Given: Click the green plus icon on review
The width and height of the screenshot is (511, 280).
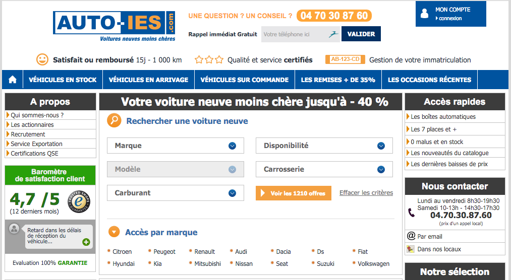Looking at the screenshot, I should [x=86, y=242].
